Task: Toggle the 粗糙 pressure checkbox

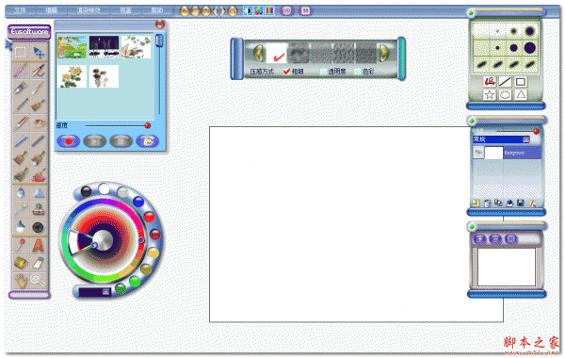Action: click(287, 72)
